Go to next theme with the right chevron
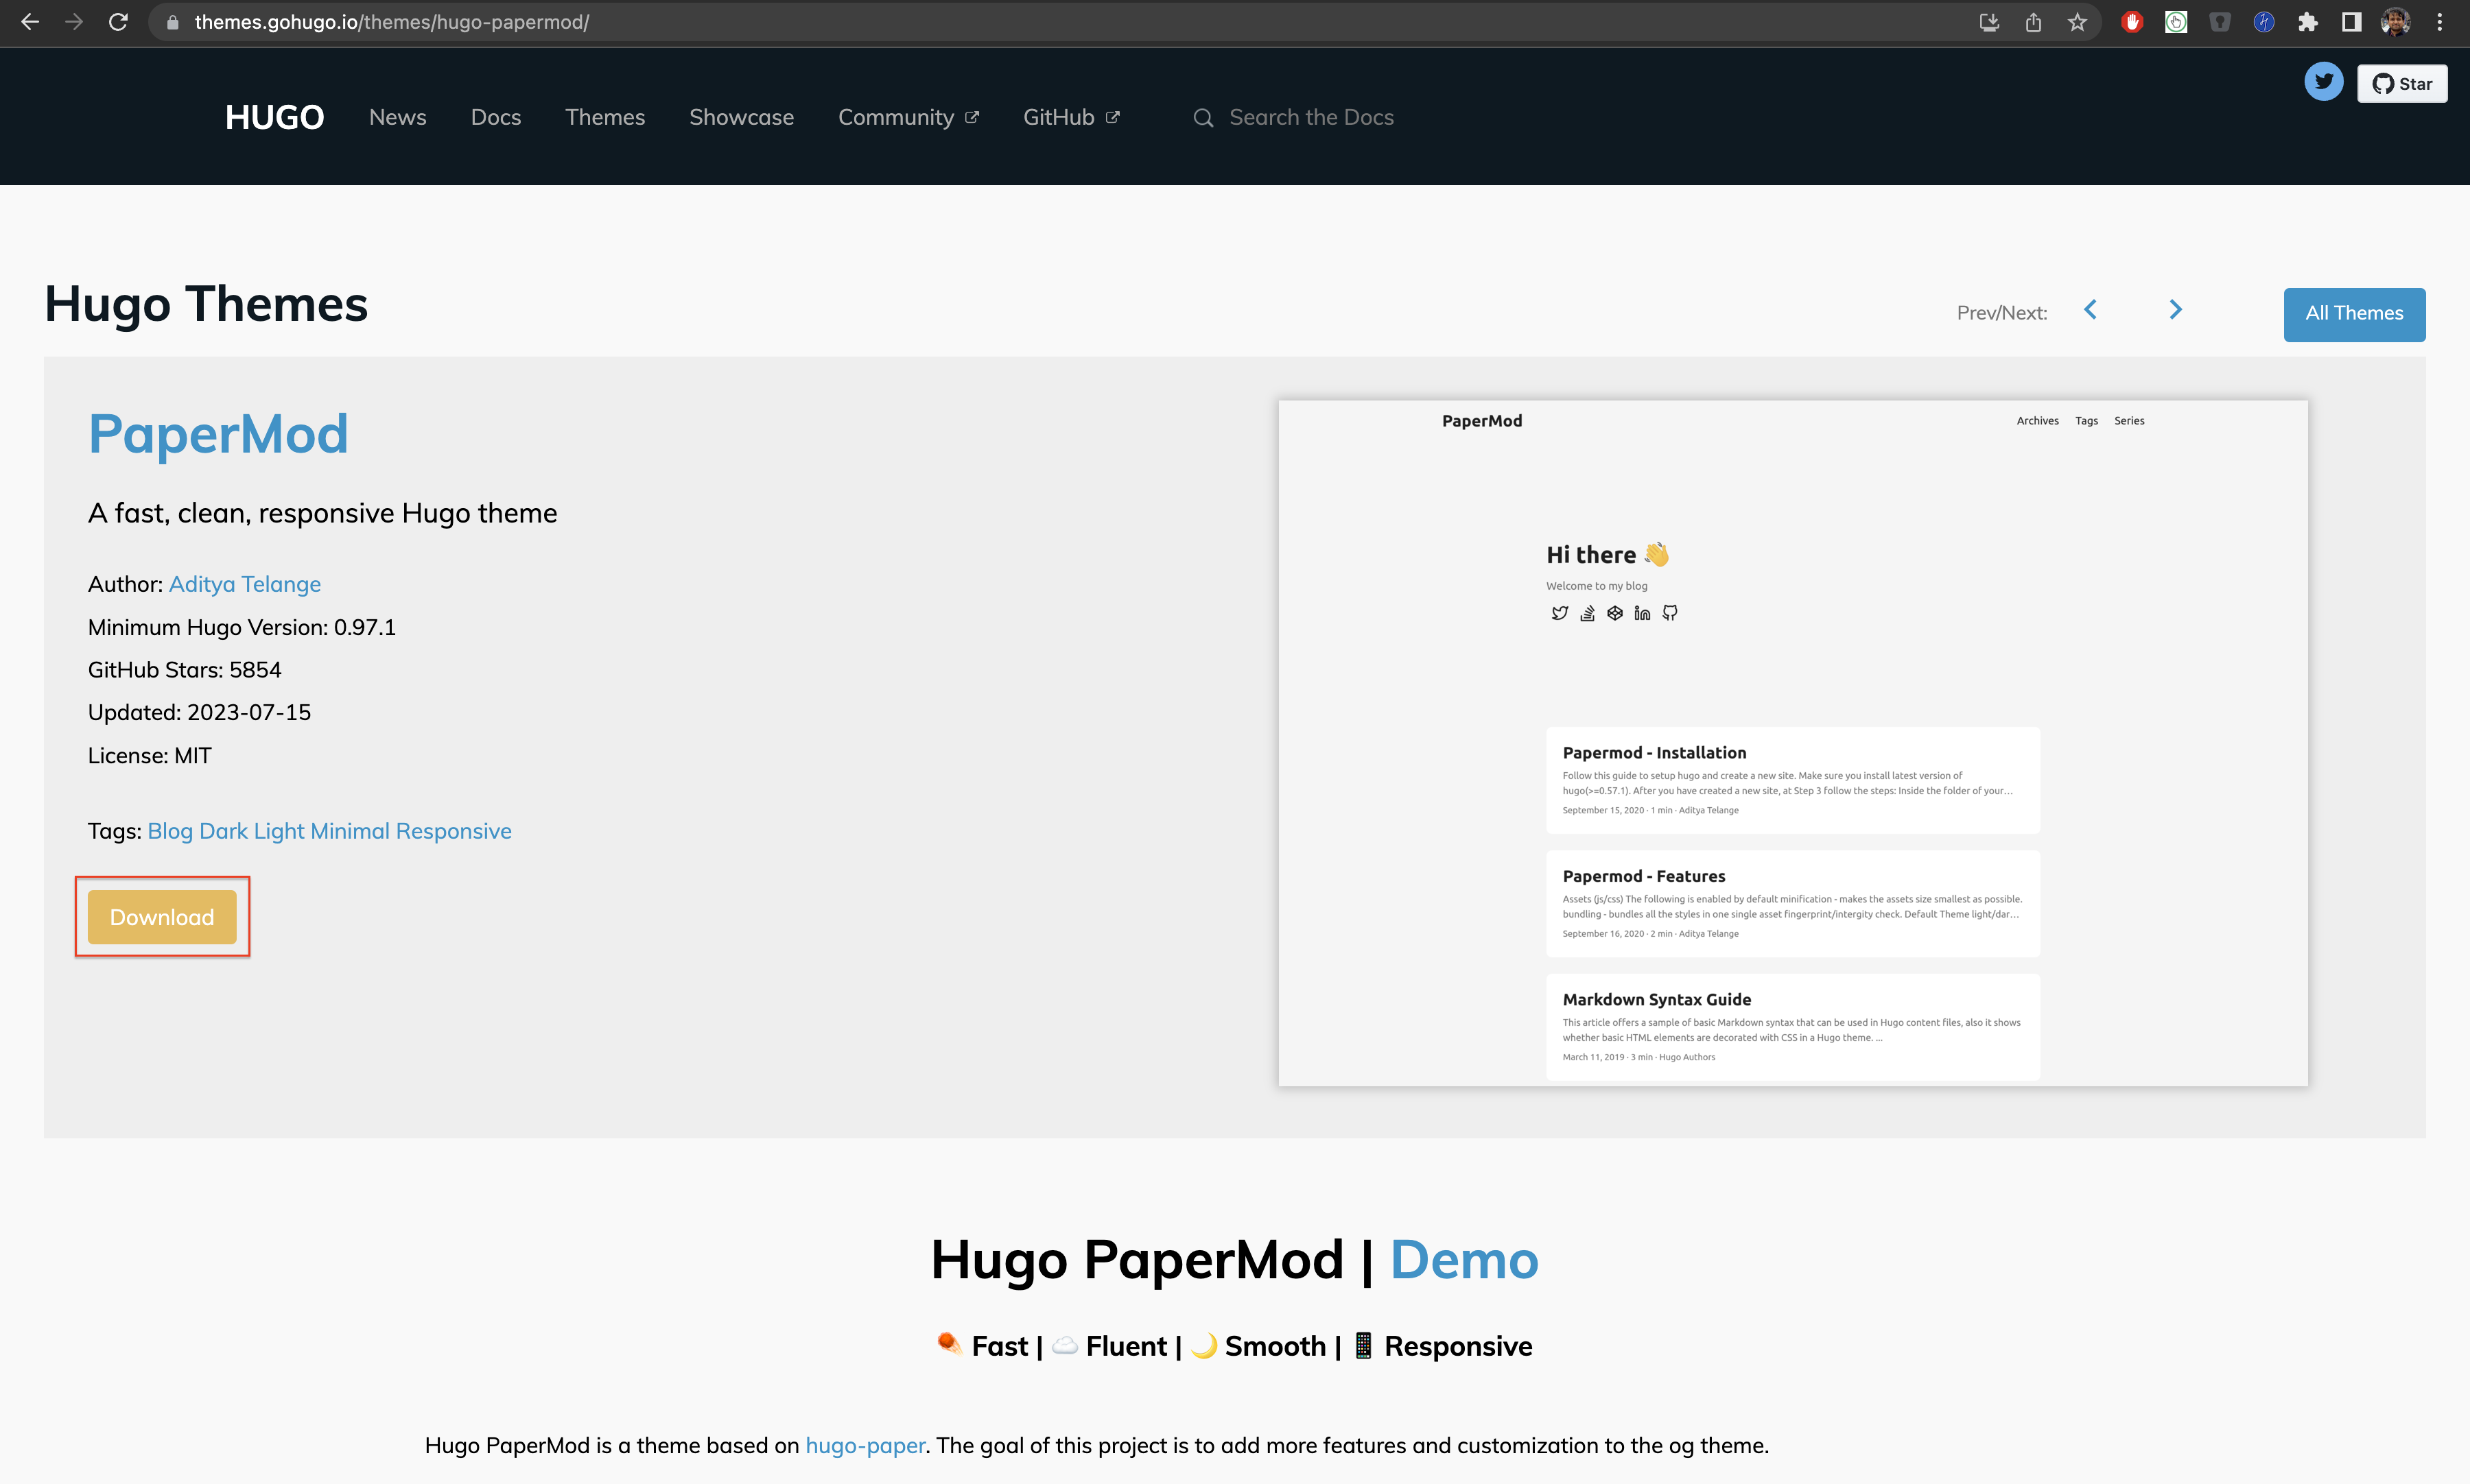 [x=2176, y=310]
